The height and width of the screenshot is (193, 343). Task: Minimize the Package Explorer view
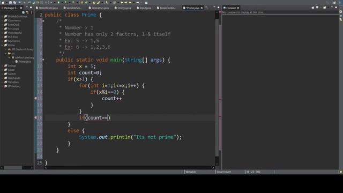tap(27, 8)
